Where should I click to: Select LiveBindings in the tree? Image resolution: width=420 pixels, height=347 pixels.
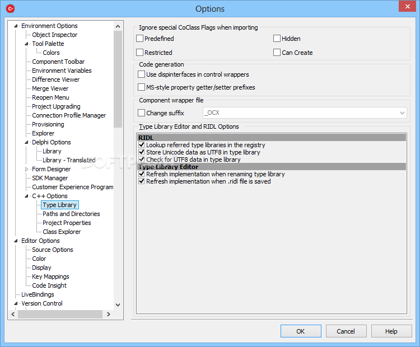38,294
